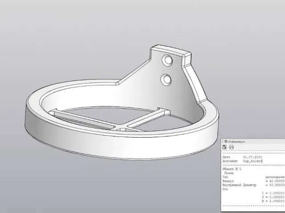This screenshot has height=213, width=285.
Task: Click the print icon in the Информация window
Action: (232, 147)
